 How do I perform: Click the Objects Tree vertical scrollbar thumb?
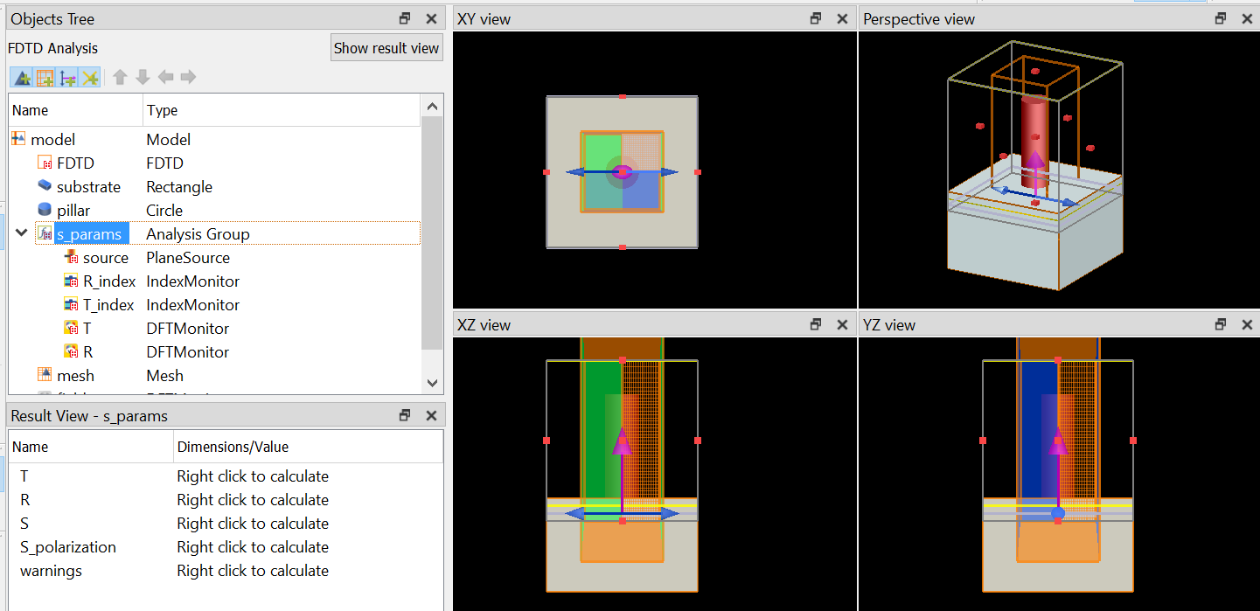tap(432, 233)
